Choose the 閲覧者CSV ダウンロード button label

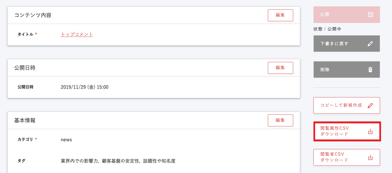(334, 157)
